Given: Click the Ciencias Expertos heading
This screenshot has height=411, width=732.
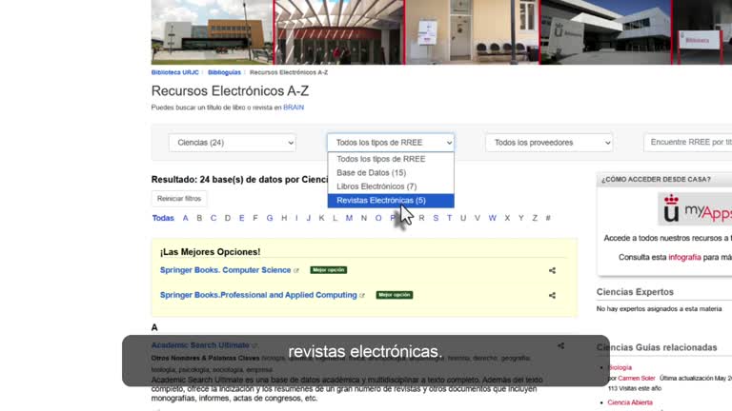Looking at the screenshot, I should [x=635, y=292].
